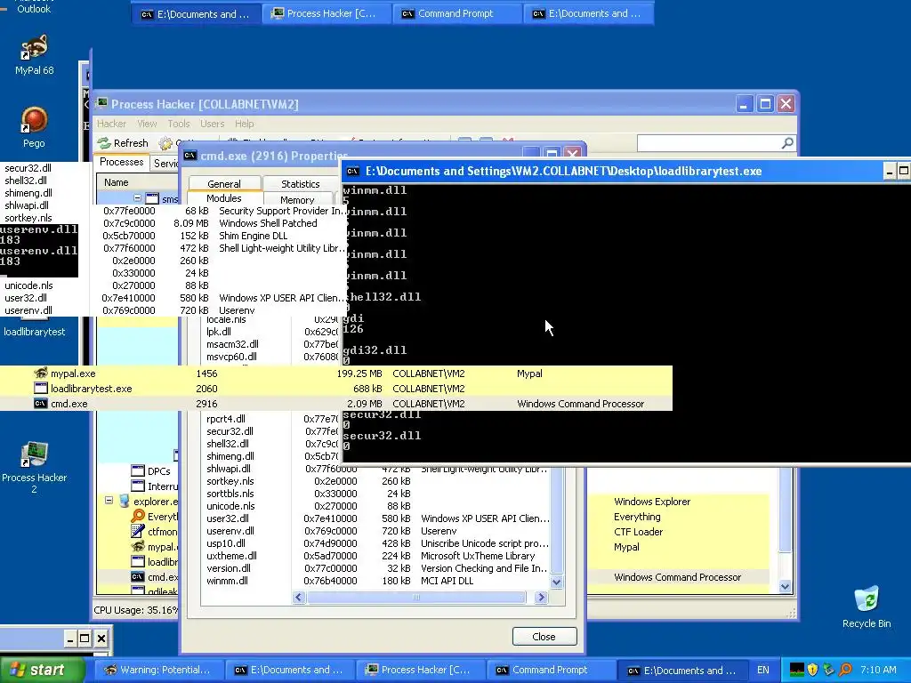Click modules list vertical scrollbar down arrow
This screenshot has height=683, width=911.
[557, 582]
